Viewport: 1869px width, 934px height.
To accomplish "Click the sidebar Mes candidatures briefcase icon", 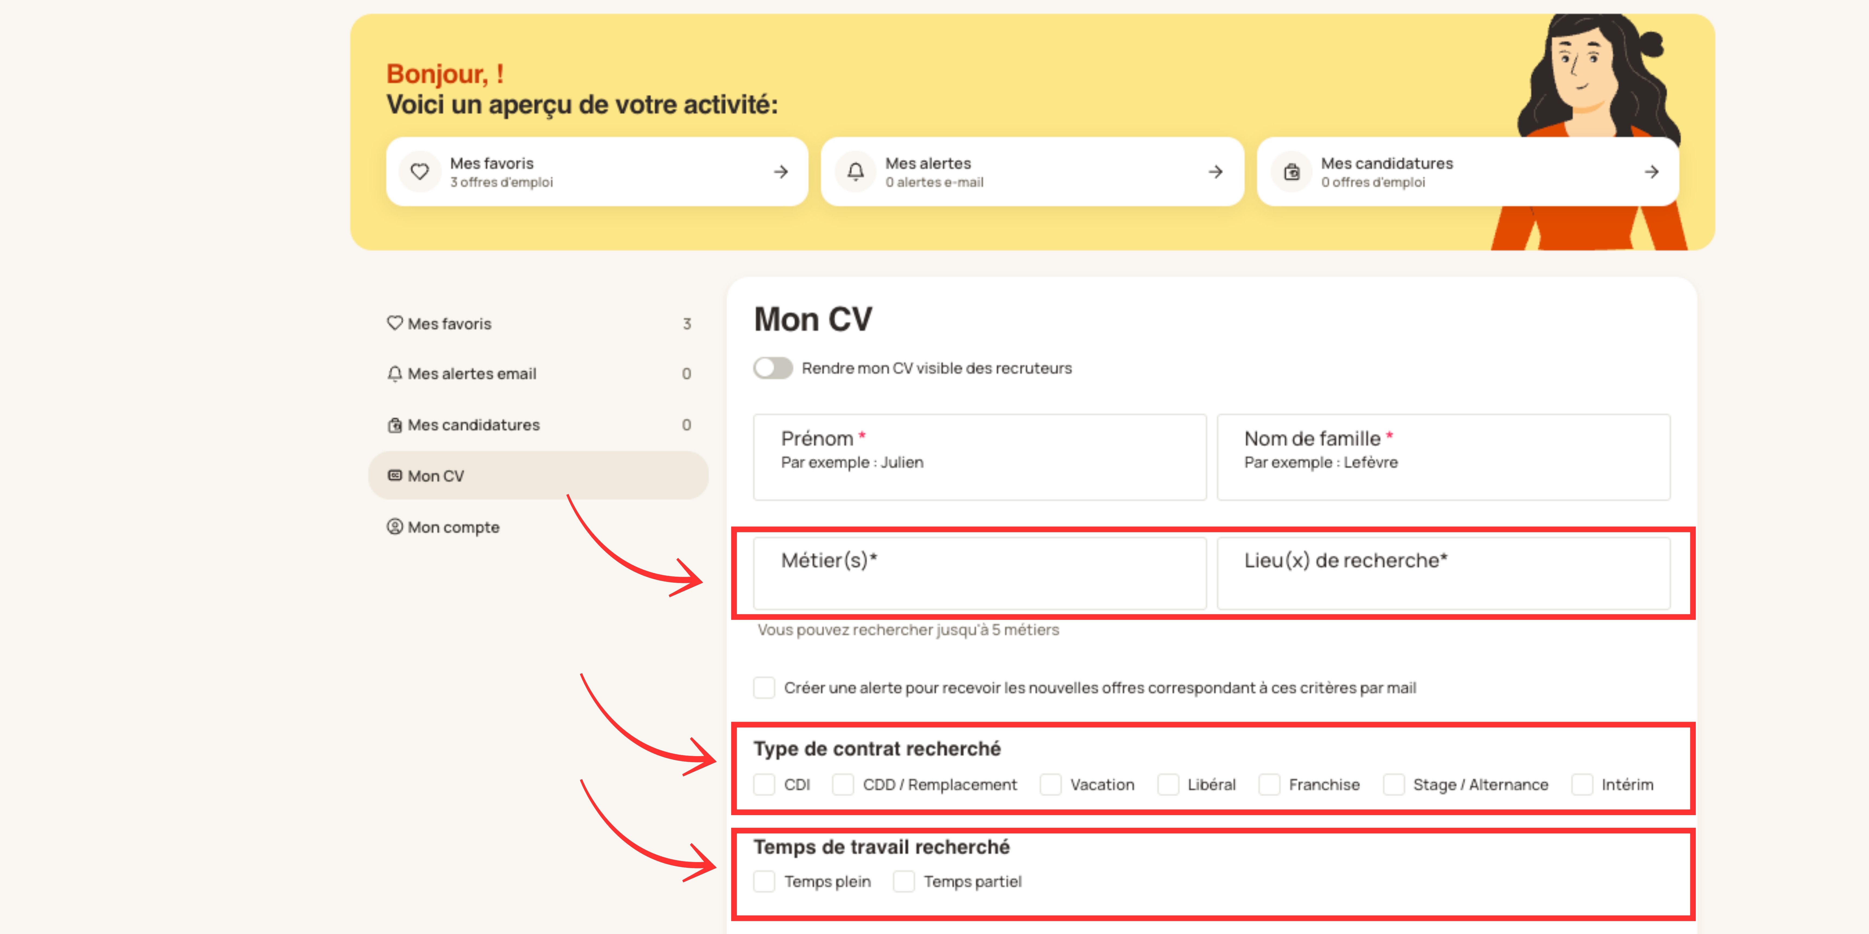I will point(395,425).
